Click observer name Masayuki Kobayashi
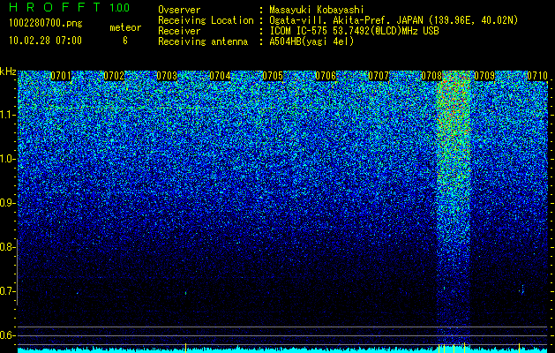 tap(317, 10)
